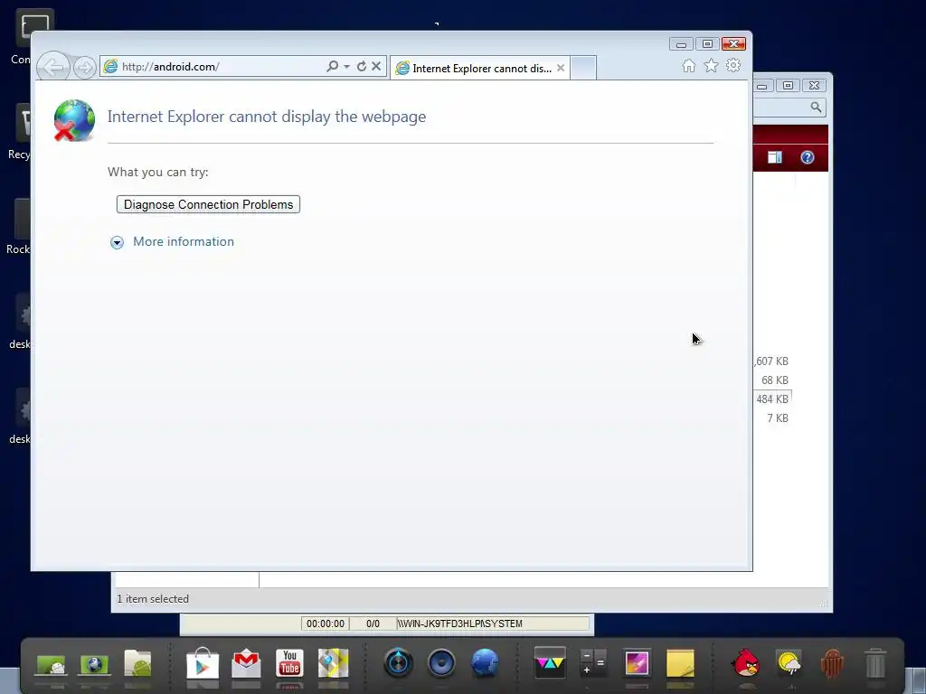Image resolution: width=926 pixels, height=694 pixels.
Task: Launch Google Maps from the dock
Action: (333, 662)
